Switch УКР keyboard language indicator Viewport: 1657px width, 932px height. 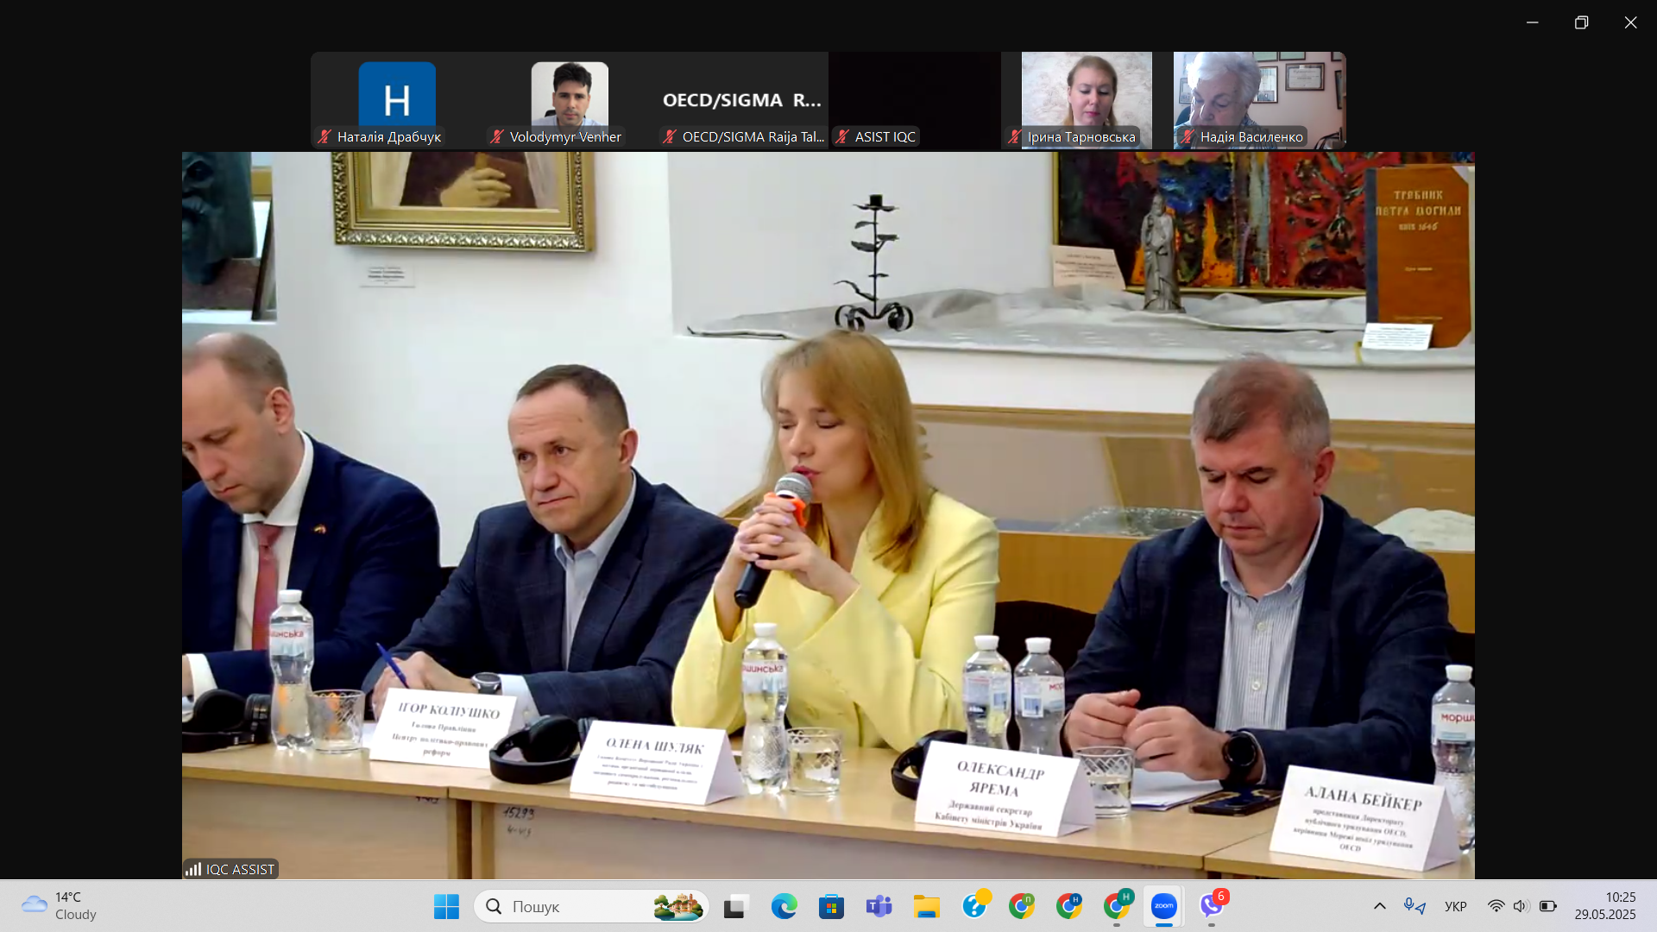tap(1455, 906)
